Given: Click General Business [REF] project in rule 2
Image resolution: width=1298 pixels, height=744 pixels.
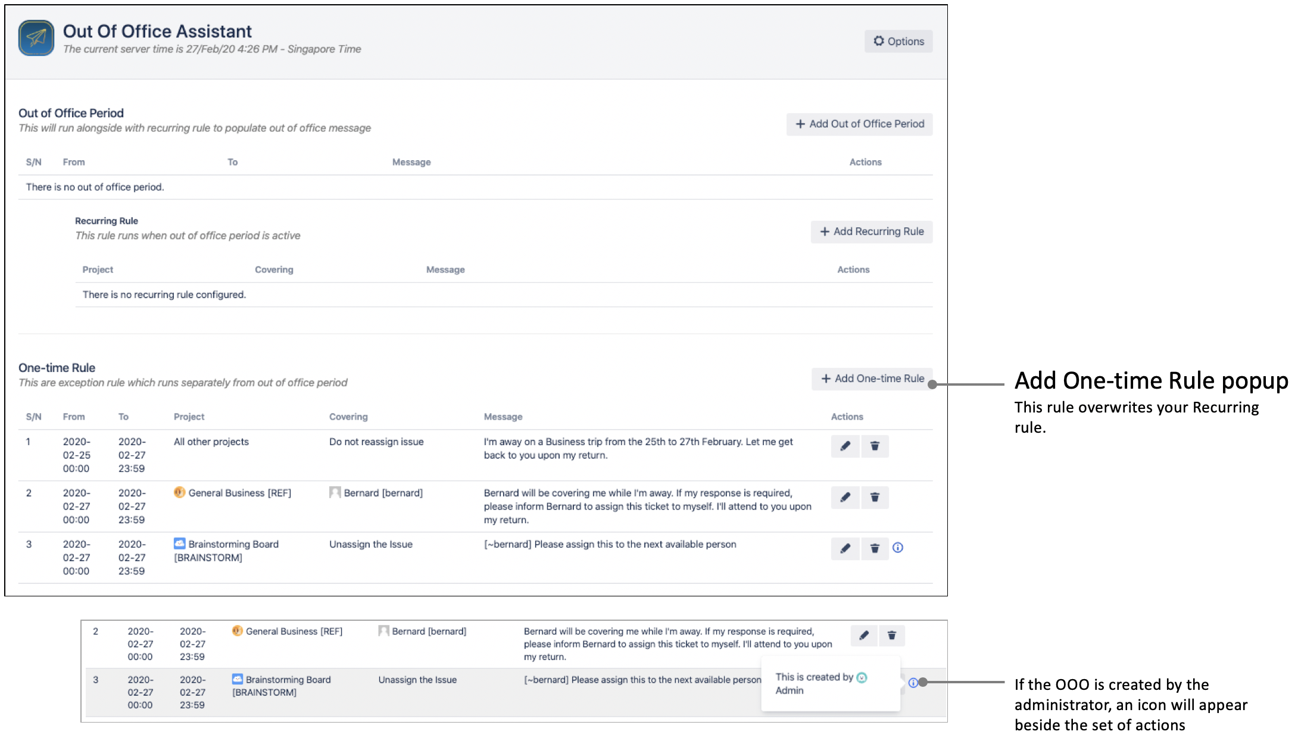Looking at the screenshot, I should tap(239, 493).
